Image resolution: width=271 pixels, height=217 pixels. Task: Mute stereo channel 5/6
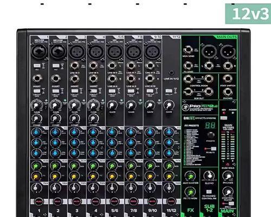114,201
